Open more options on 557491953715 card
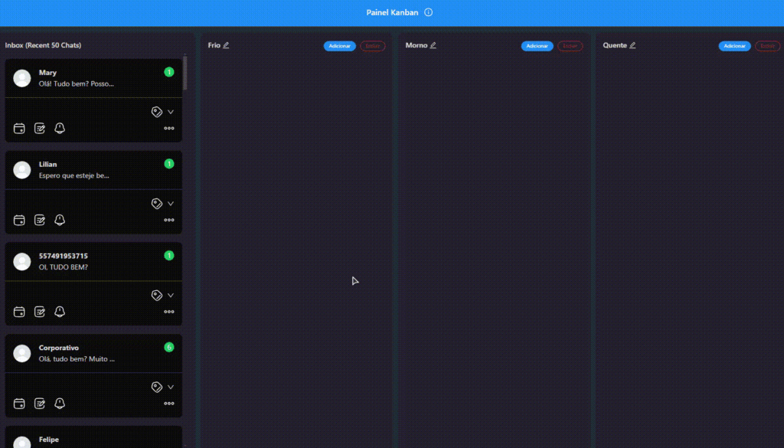Image resolution: width=784 pixels, height=448 pixels. click(169, 312)
